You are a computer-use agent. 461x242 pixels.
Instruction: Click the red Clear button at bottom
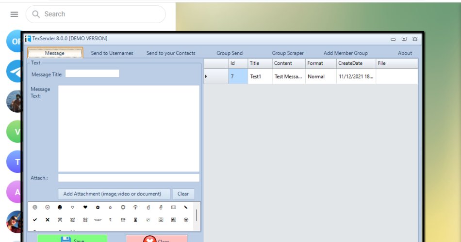157,238
